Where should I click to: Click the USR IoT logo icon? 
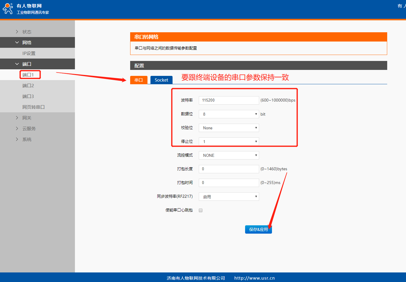[x=8, y=8]
